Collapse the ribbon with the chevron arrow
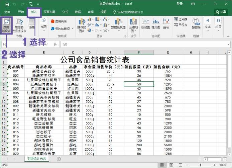 [228, 36]
